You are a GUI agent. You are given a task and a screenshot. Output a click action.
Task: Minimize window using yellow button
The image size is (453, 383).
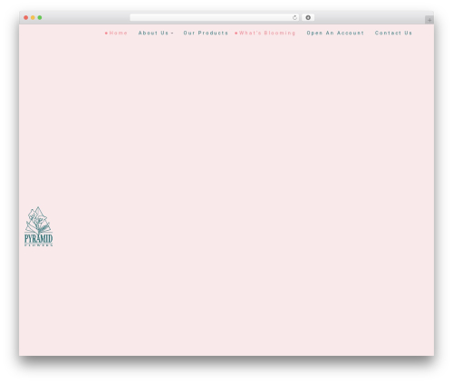pyautogui.click(x=33, y=17)
